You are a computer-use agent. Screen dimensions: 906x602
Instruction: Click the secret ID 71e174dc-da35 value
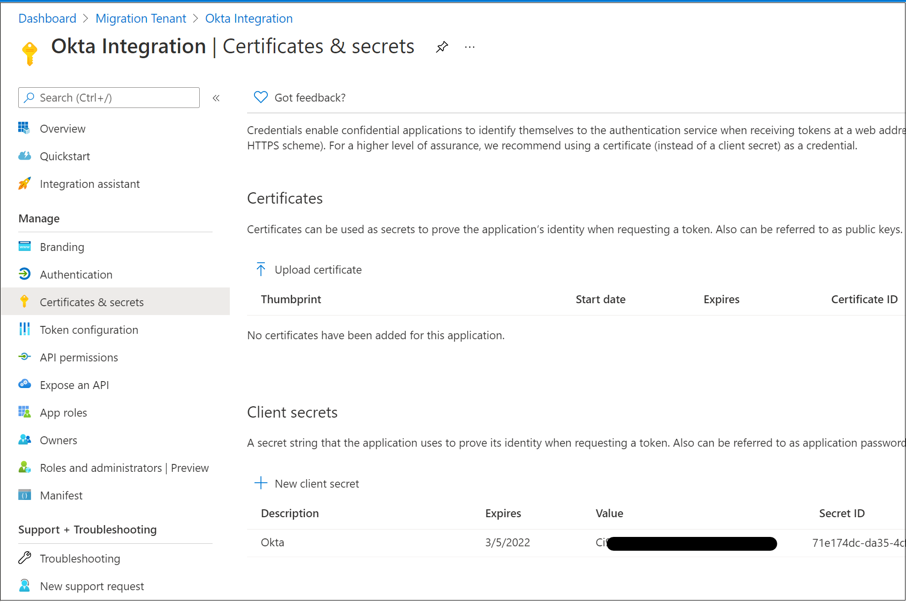point(859,543)
